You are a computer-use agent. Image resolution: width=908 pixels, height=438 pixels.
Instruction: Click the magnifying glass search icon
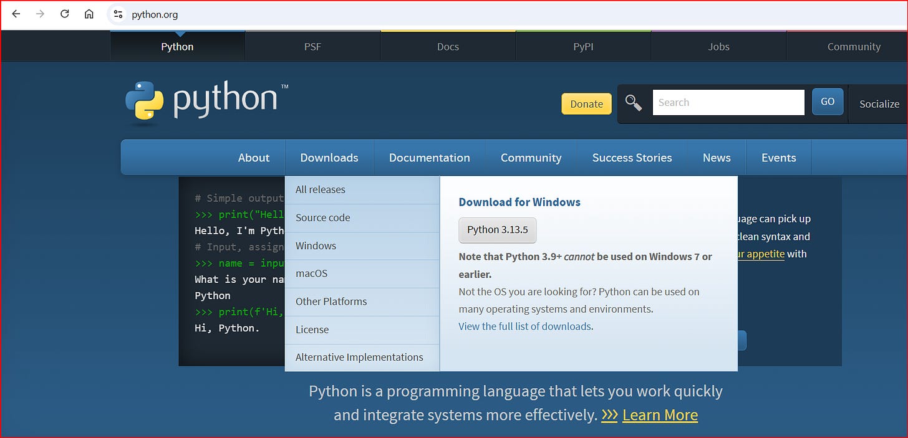pos(634,103)
